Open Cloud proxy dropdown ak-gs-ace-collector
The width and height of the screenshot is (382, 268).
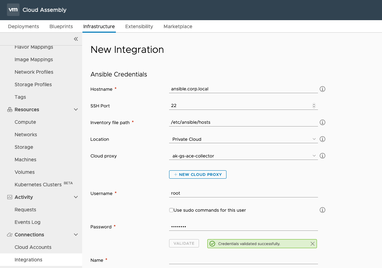243,156
